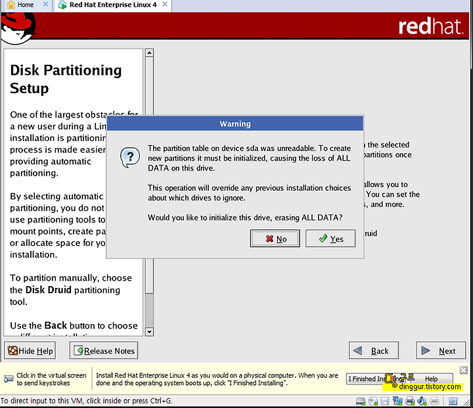Click the redhat wordmark in the banner

pyautogui.click(x=431, y=26)
